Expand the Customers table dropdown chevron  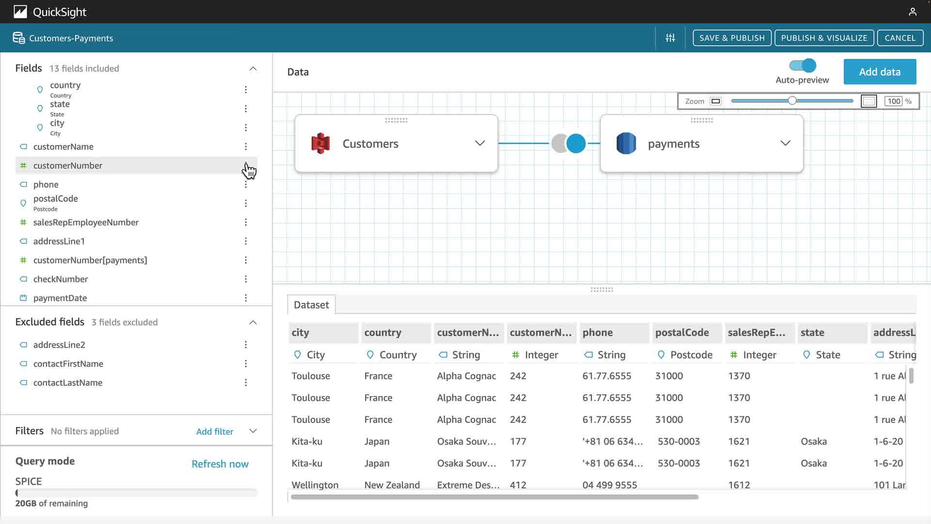480,143
